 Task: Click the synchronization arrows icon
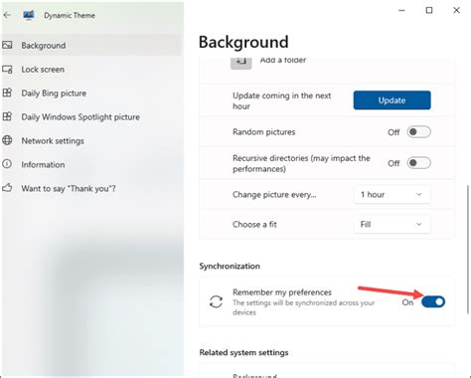click(x=216, y=301)
